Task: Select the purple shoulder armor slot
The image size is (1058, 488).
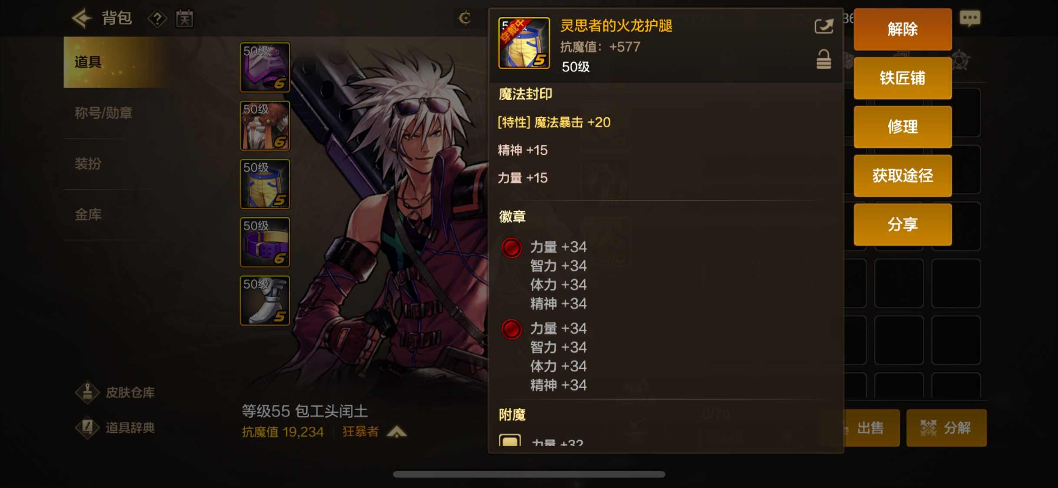Action: point(265,67)
